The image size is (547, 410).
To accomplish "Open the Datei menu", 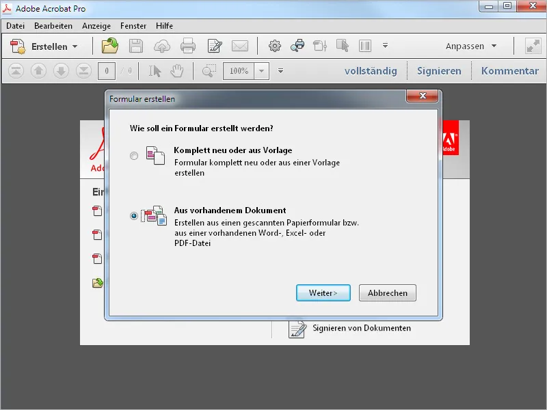I will (15, 26).
